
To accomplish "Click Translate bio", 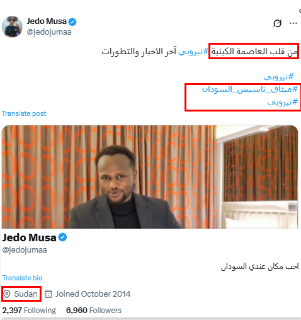I will point(23,278).
